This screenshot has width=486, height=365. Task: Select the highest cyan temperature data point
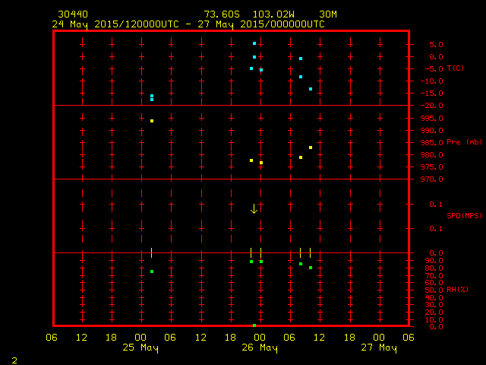[254, 43]
